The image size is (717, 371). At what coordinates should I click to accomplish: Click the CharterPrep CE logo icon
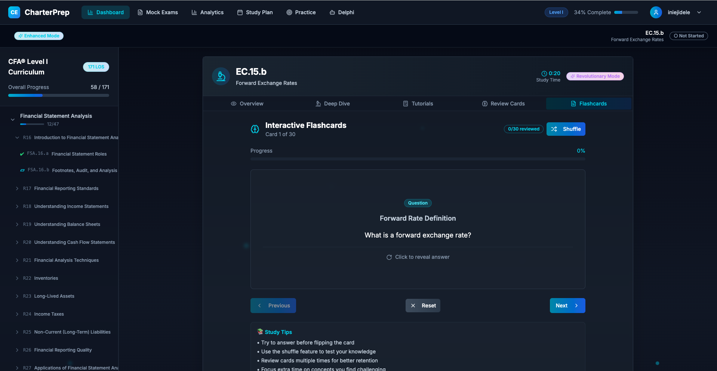click(x=14, y=12)
